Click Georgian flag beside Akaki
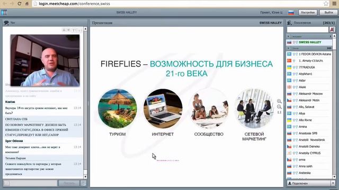 [x=289, y=87]
